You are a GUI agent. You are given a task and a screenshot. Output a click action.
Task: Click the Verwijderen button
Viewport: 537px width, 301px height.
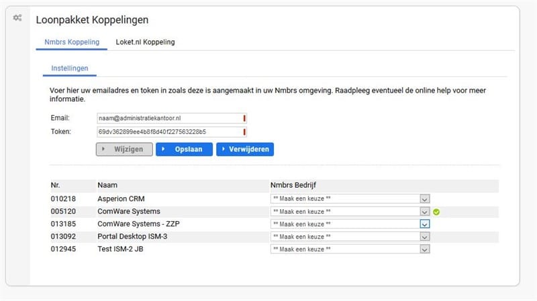(x=245, y=149)
